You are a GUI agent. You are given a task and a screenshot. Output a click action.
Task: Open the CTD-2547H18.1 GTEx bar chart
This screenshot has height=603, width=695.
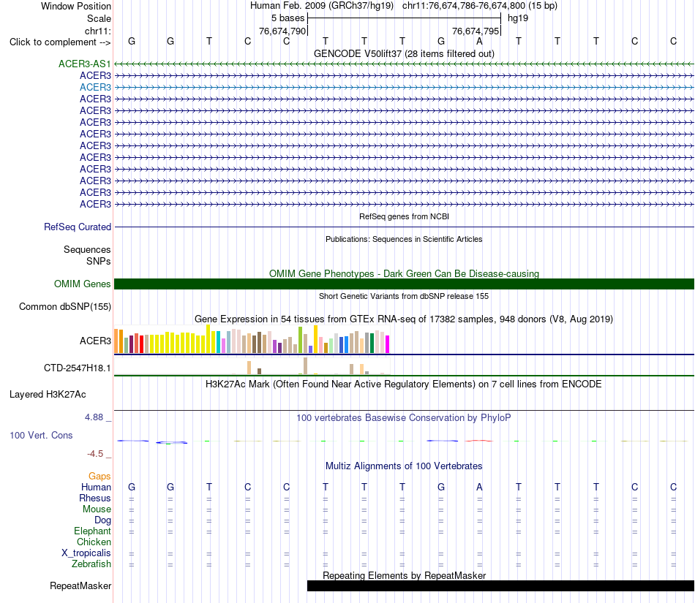click(252, 367)
